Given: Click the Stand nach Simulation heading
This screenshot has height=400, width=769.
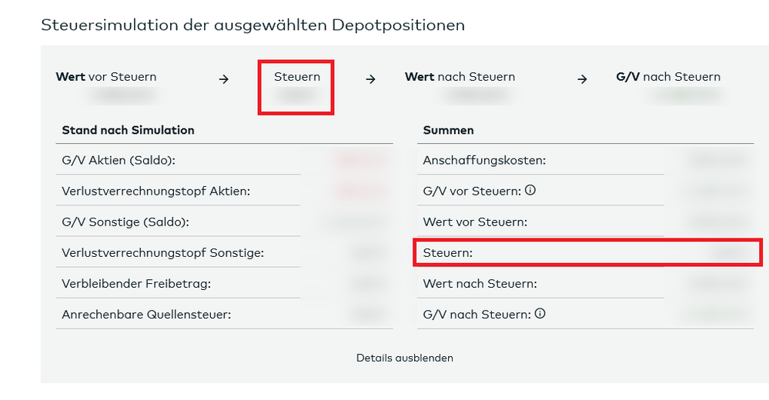Looking at the screenshot, I should click(128, 130).
